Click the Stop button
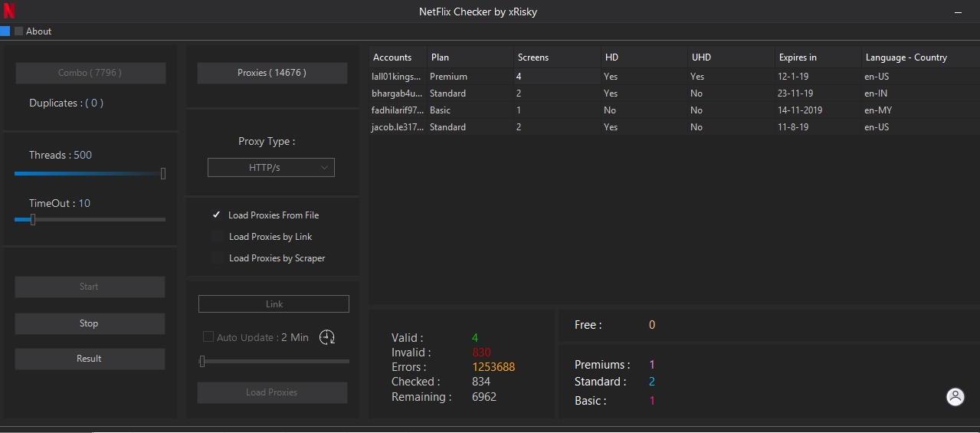The width and height of the screenshot is (980, 433). 90,323
